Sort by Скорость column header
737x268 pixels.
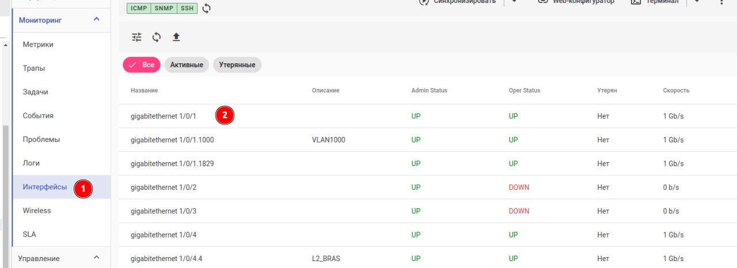[x=676, y=90]
